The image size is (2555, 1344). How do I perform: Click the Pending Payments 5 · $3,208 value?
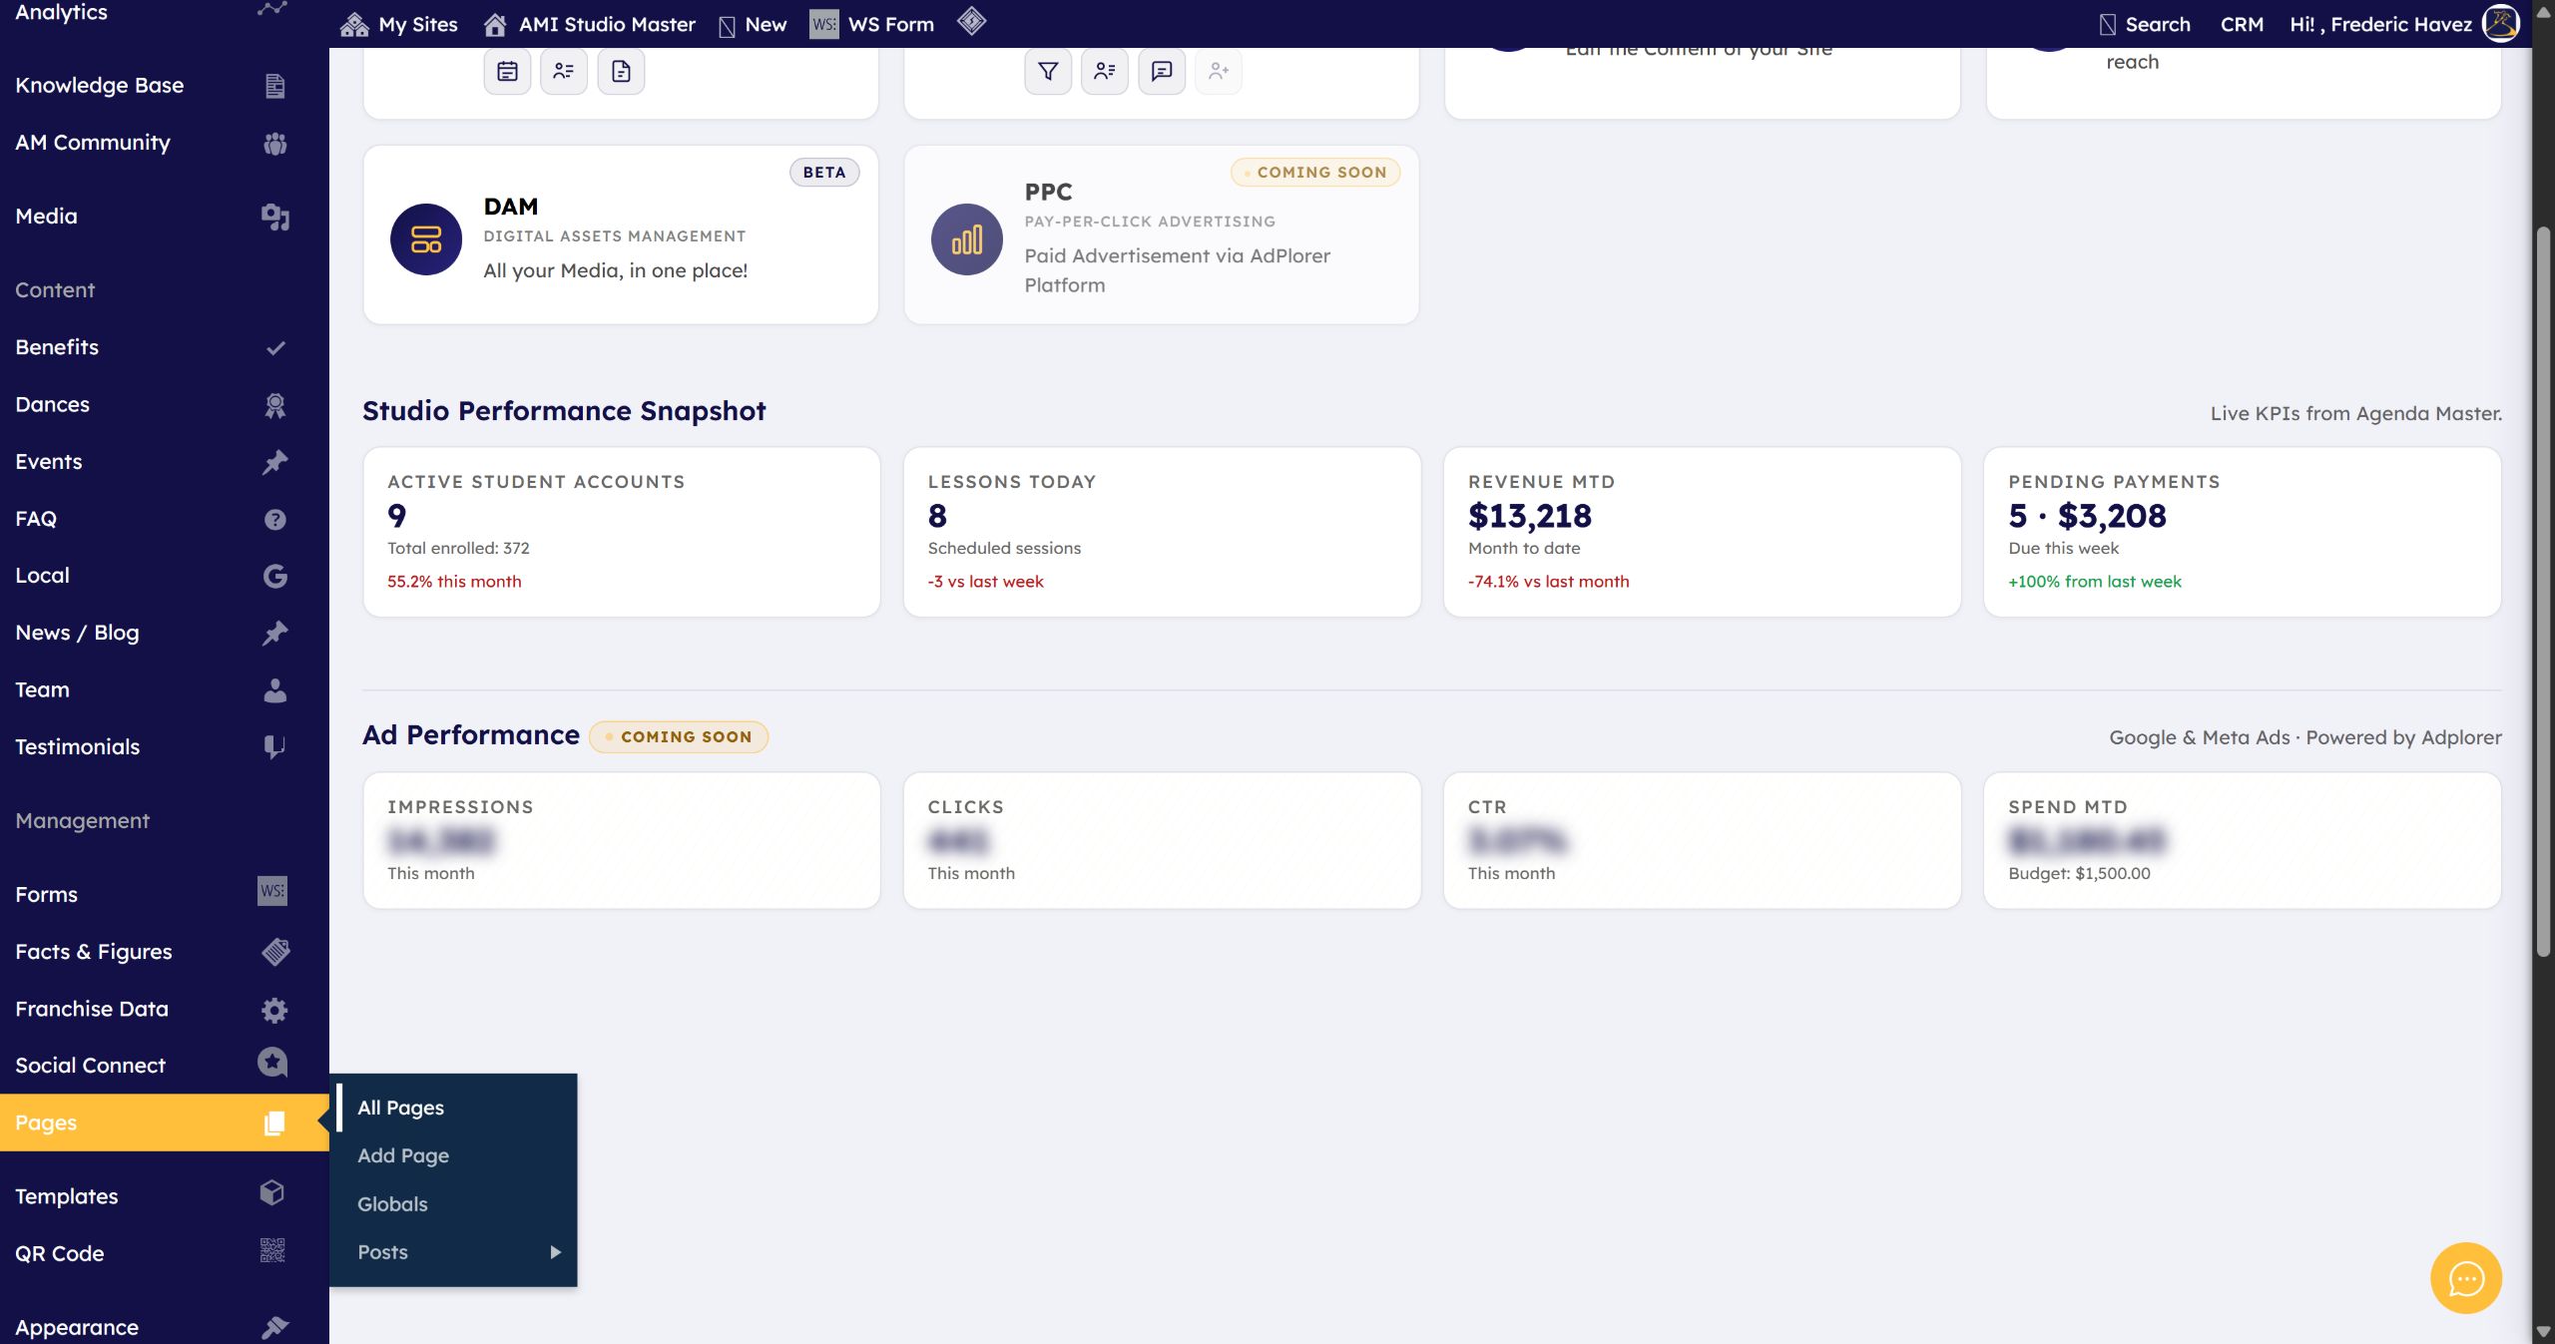[x=2087, y=516]
